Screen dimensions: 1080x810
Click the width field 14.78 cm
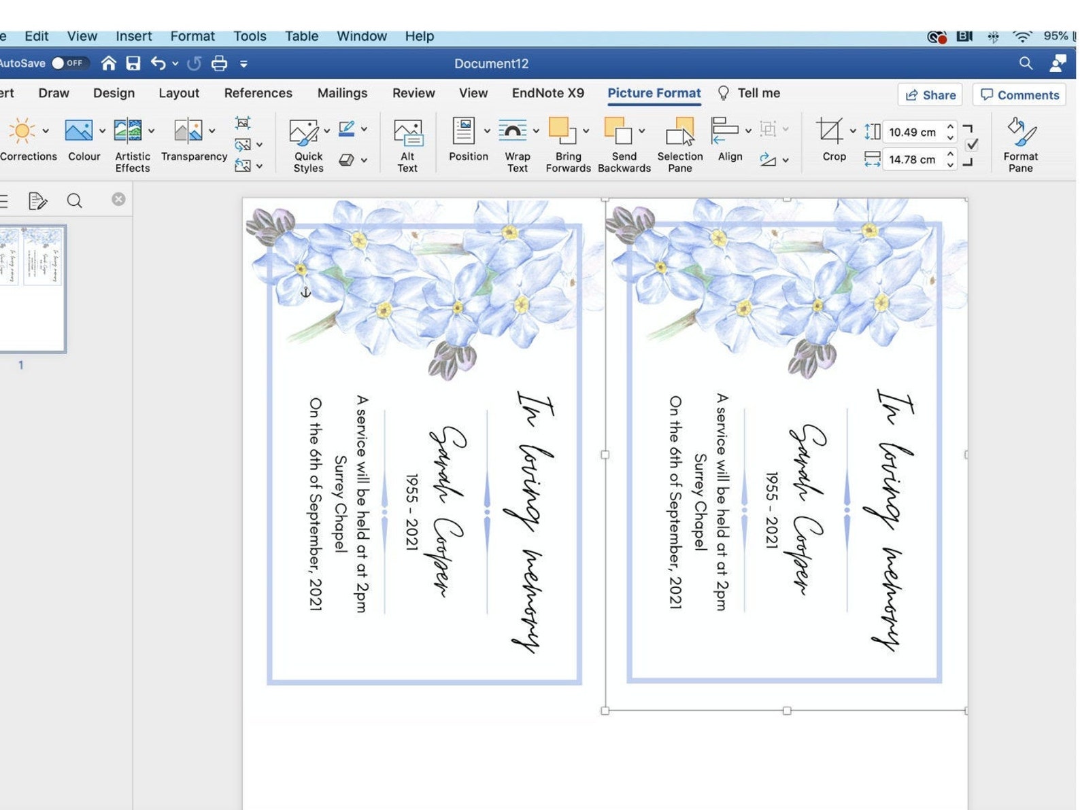(912, 159)
